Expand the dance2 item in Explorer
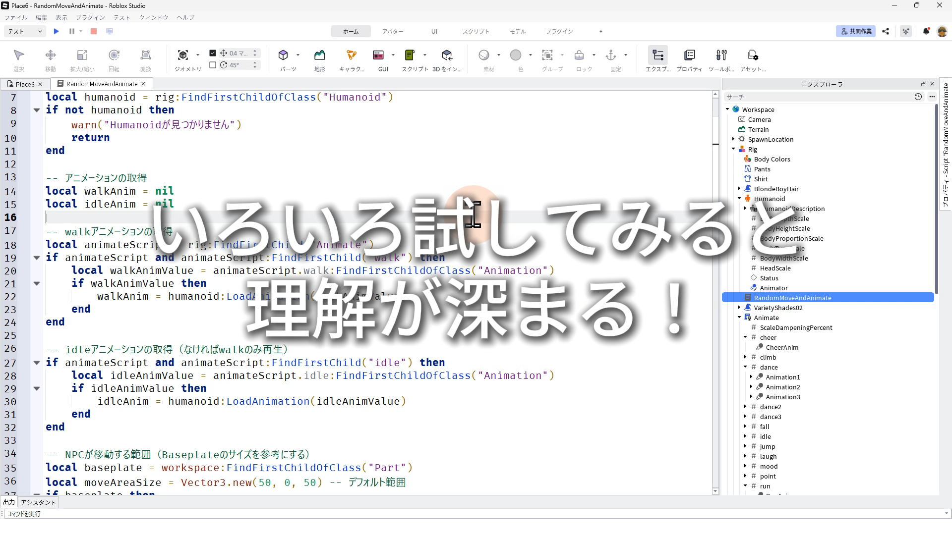Viewport: 952px width, 535px height. [745, 407]
